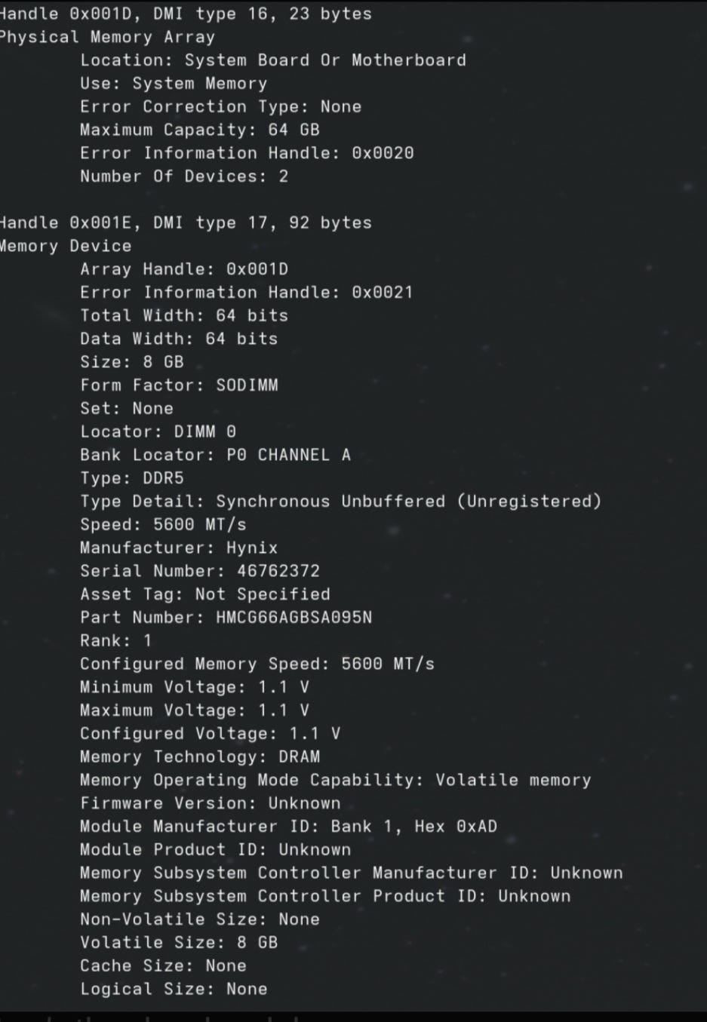The image size is (707, 1022).
Task: Click the Handle 0x001D header line
Action: click(x=185, y=14)
